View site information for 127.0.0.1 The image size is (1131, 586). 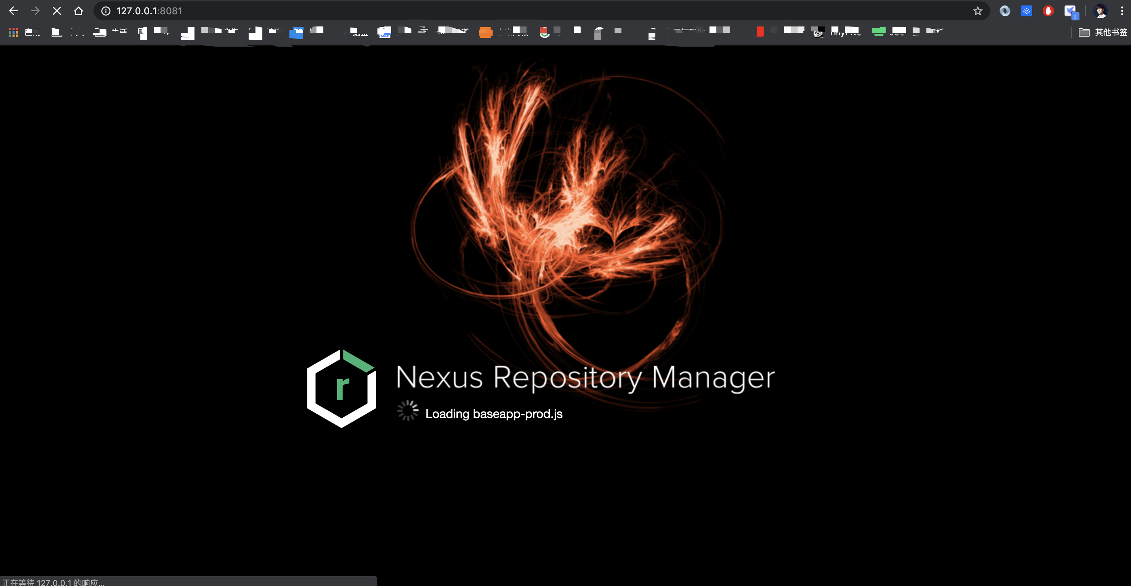tap(106, 11)
